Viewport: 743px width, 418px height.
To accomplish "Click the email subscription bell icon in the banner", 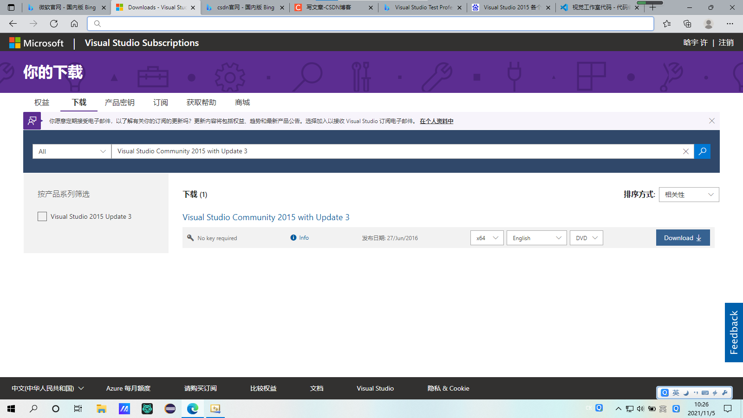I will click(x=32, y=121).
